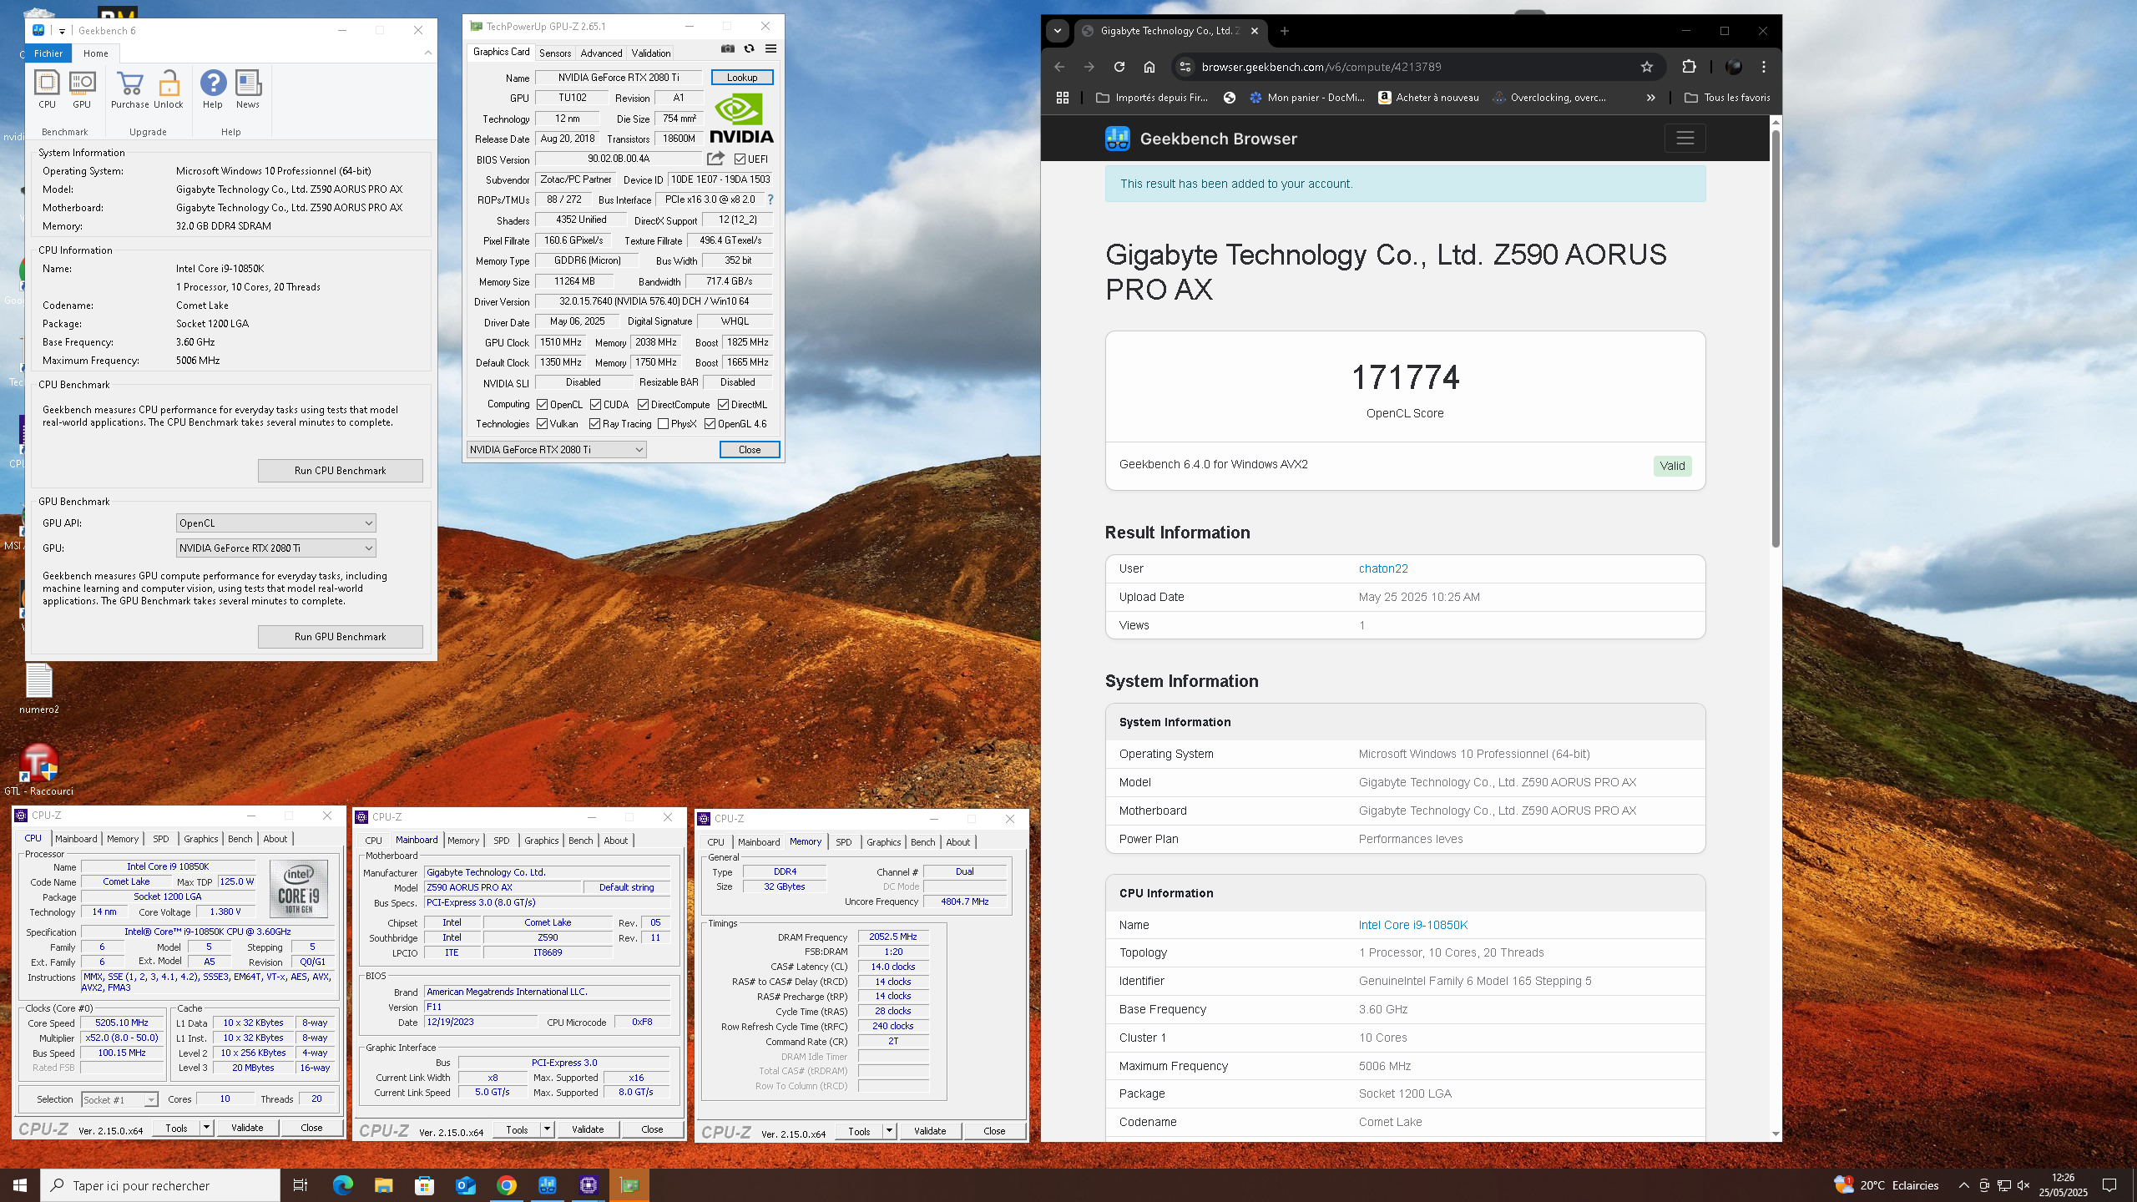The width and height of the screenshot is (2137, 1202).
Task: Toggle the CUDA checkbox in GPU-Z
Action: (x=595, y=405)
